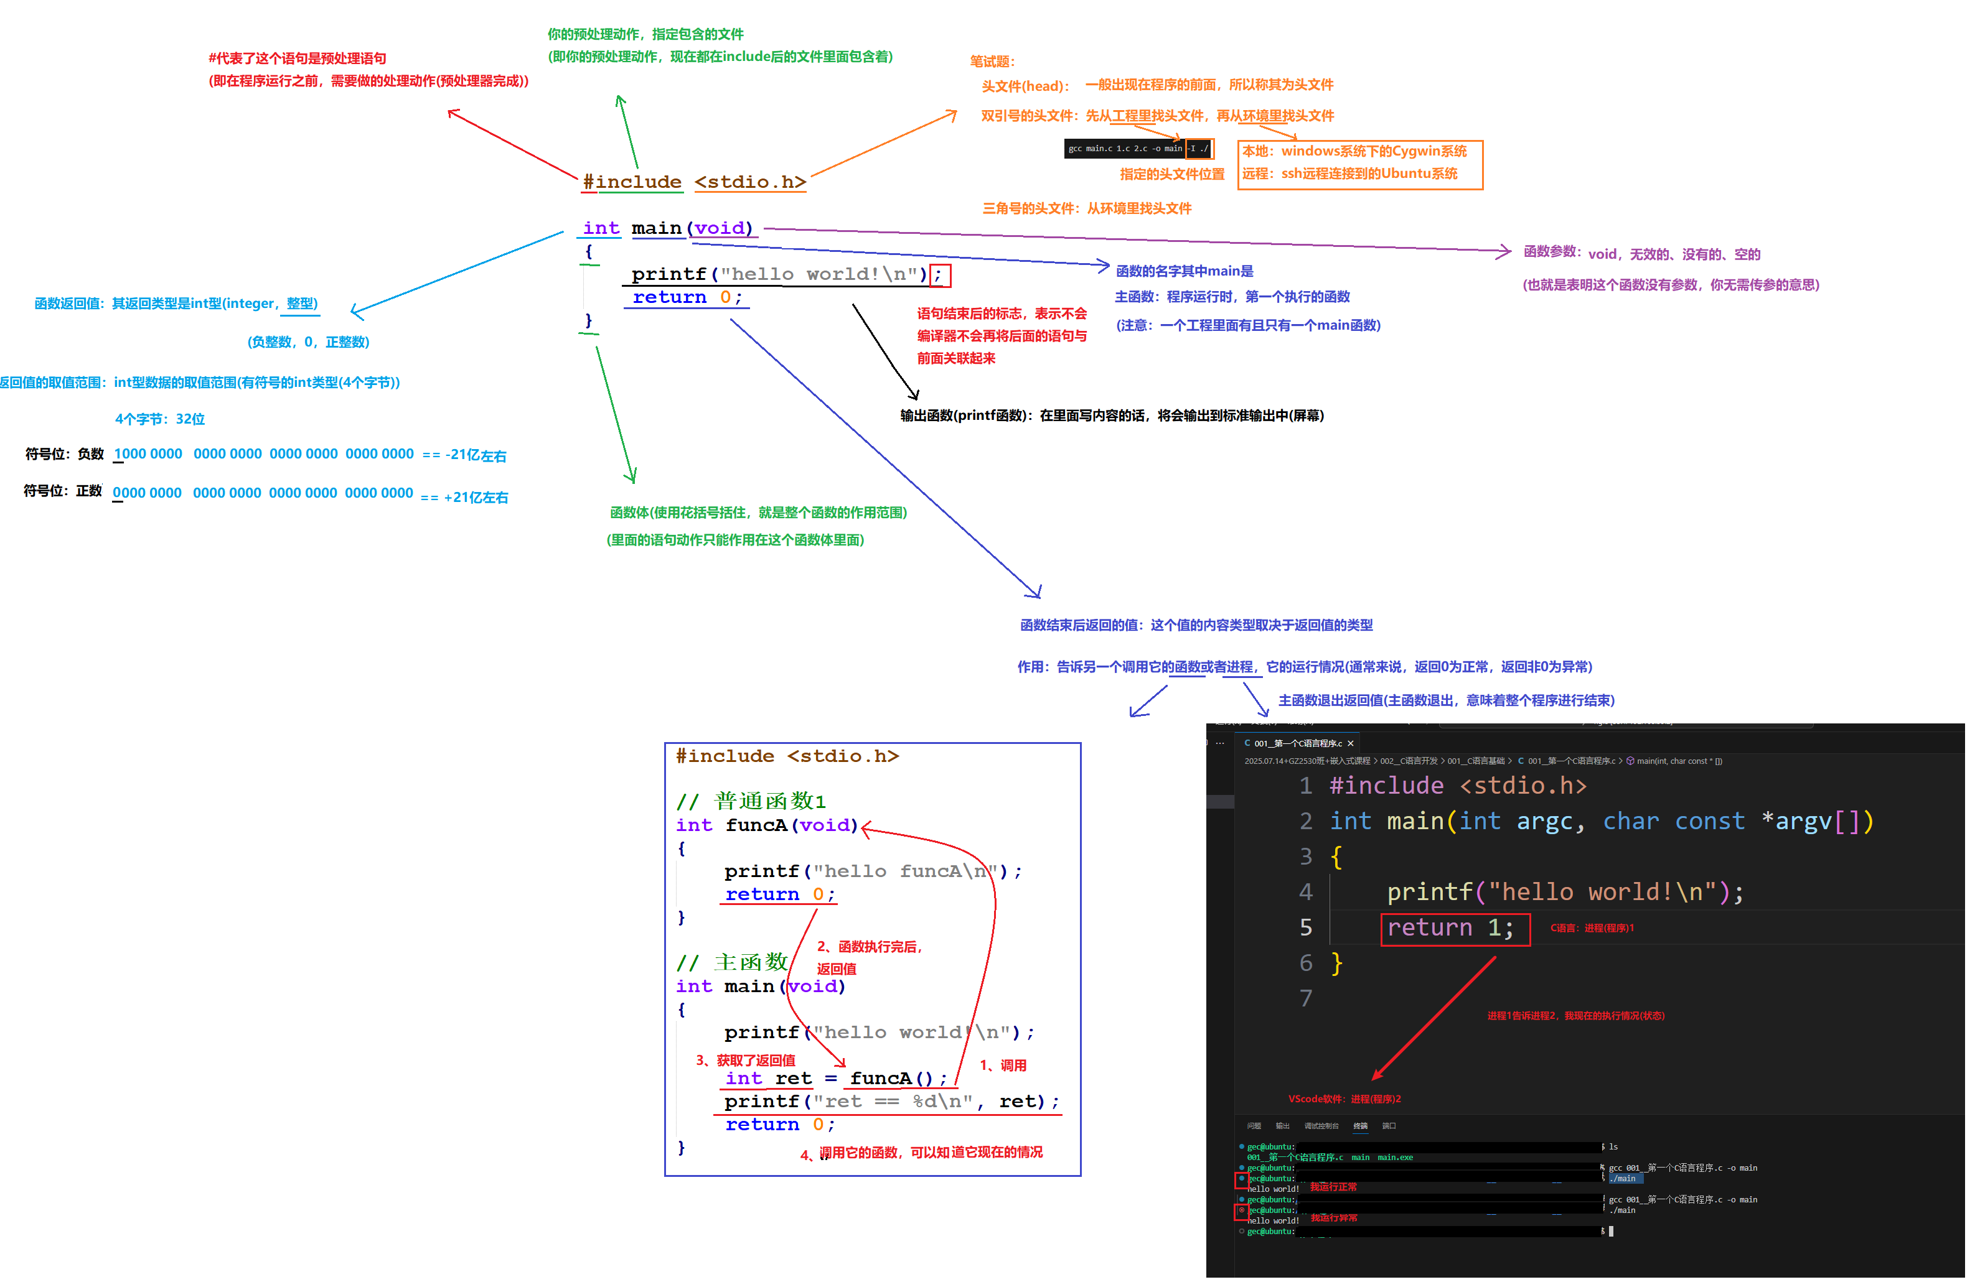Select the 001__第一个C语言程序.c editor tab

point(1298,743)
